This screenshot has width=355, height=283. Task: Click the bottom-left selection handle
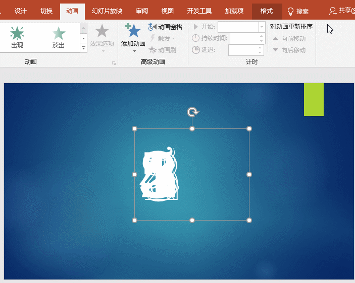134,220
